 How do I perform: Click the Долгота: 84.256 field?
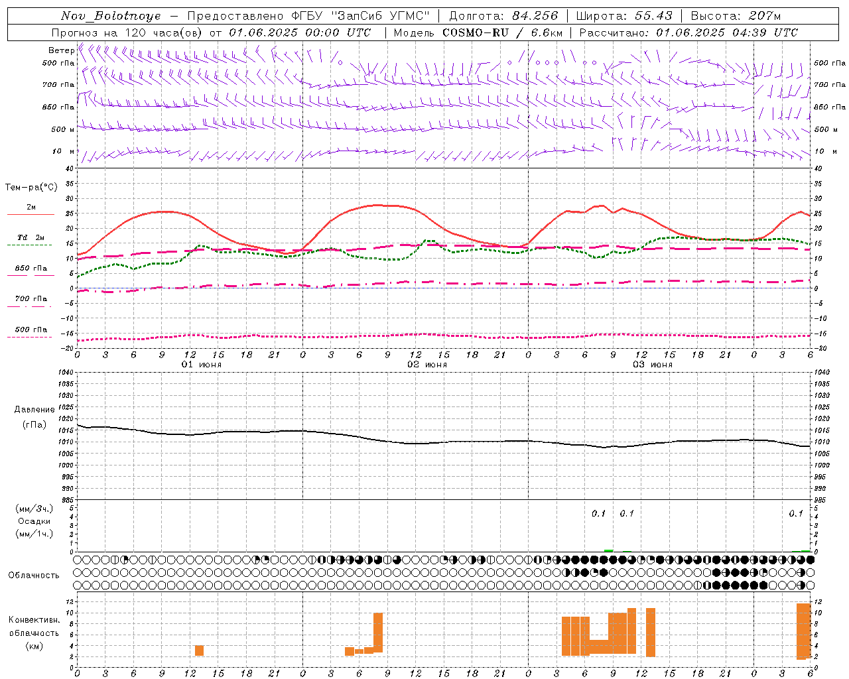[503, 16]
